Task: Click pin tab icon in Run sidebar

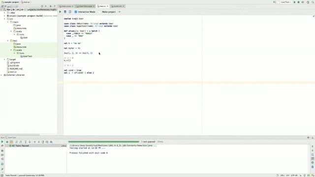Action: (x=2, y=169)
